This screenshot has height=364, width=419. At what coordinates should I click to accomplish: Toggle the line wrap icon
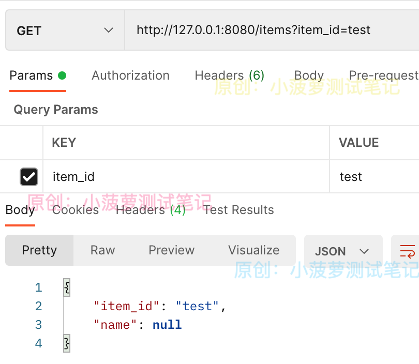point(407,251)
